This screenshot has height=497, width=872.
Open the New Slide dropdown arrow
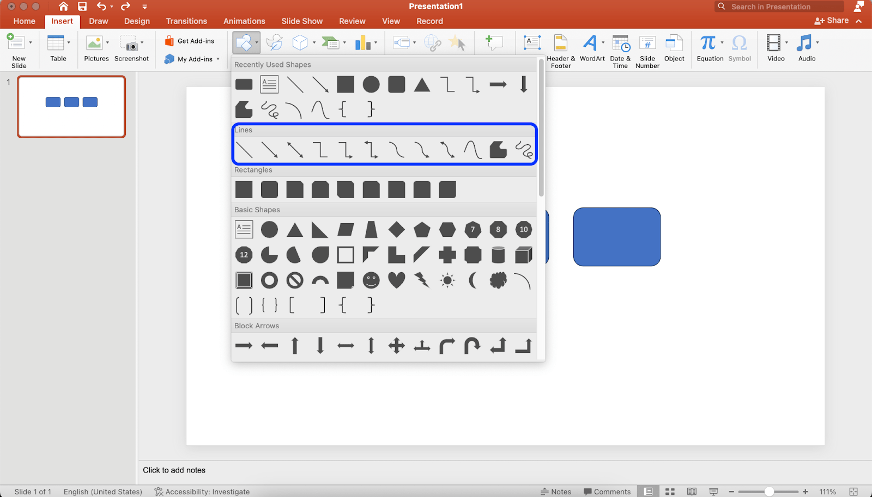point(31,42)
